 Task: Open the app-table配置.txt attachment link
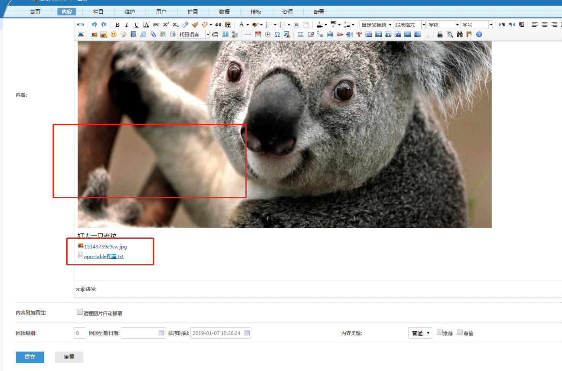(x=104, y=257)
